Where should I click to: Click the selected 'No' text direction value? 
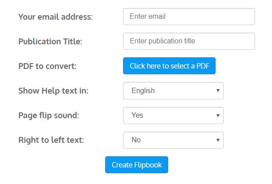click(136, 140)
